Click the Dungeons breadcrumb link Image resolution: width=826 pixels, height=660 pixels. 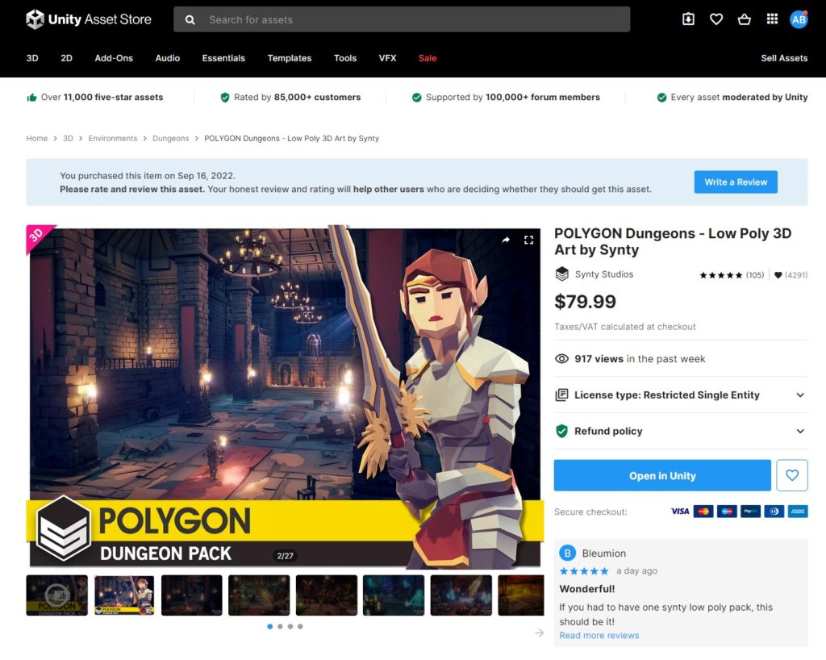(x=170, y=138)
